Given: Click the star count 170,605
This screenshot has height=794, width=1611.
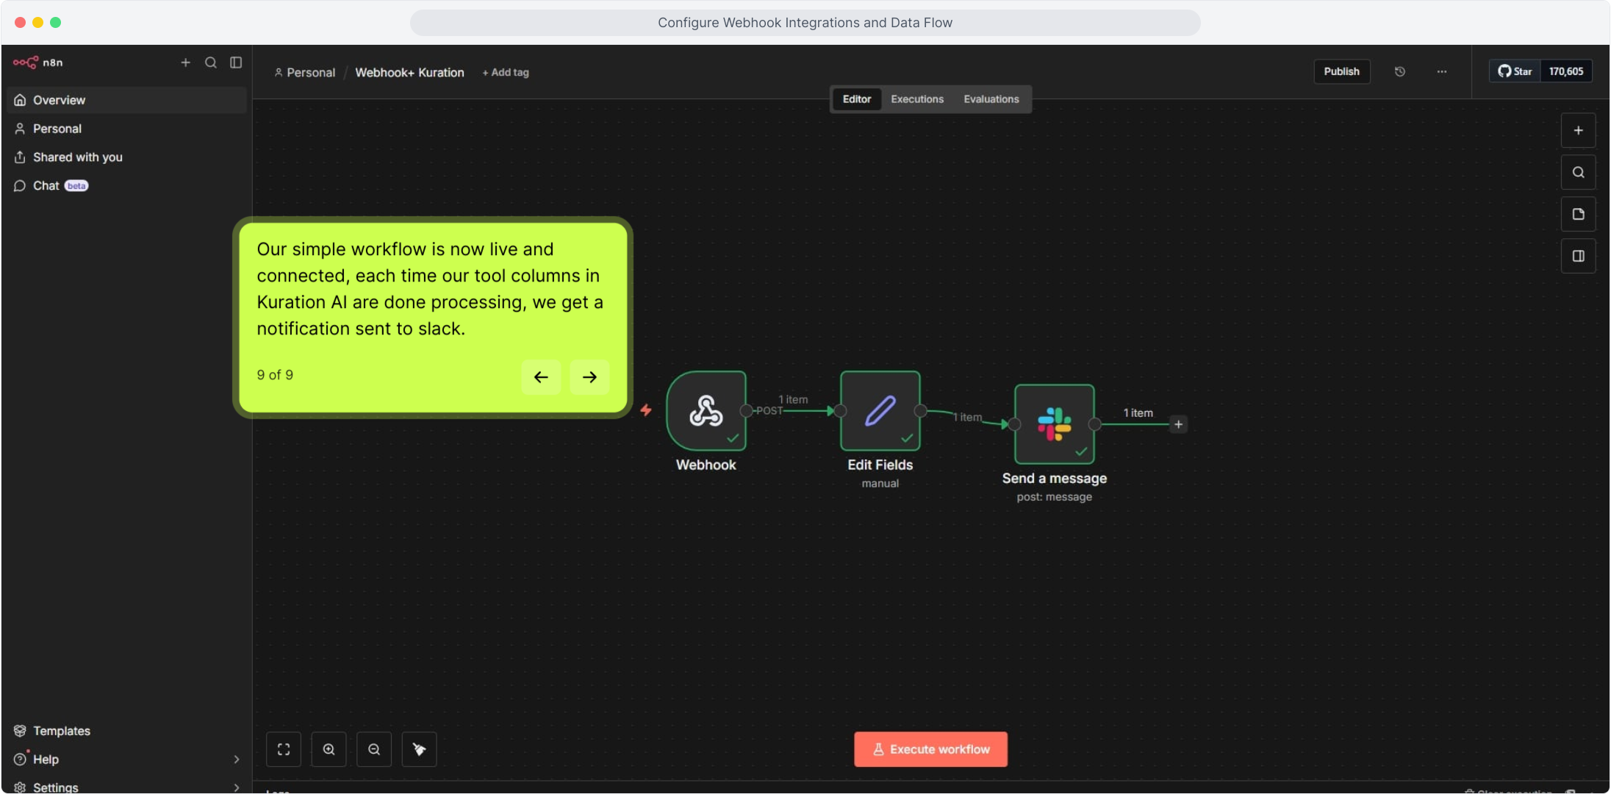Looking at the screenshot, I should click(1566, 71).
